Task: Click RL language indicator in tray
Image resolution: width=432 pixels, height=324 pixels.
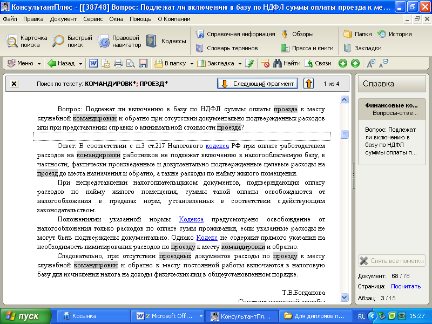Action: pos(361,316)
